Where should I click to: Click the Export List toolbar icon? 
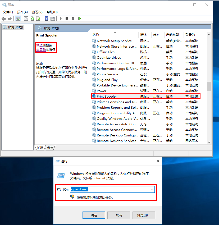click(x=38, y=19)
